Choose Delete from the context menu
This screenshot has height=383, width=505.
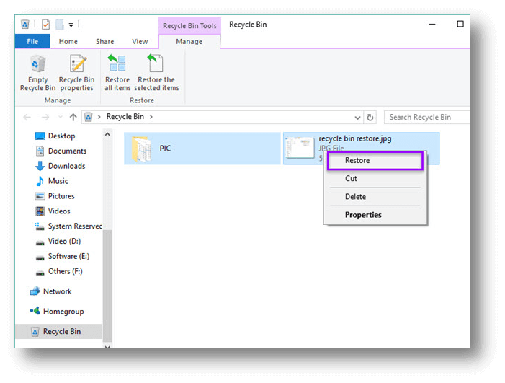click(355, 197)
